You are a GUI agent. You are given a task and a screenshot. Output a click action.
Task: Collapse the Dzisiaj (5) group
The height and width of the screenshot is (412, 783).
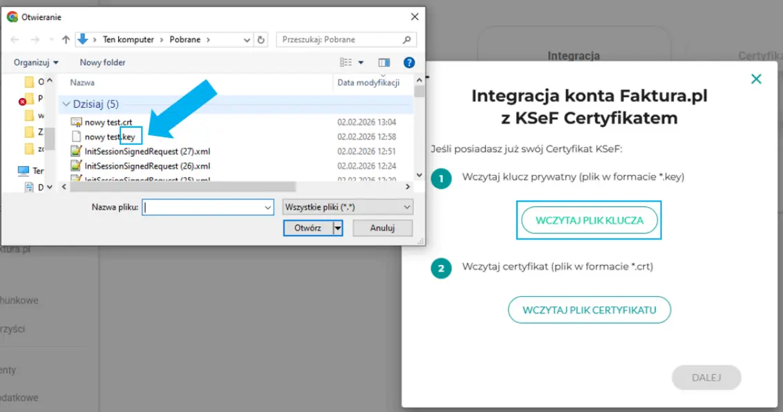[x=66, y=104]
